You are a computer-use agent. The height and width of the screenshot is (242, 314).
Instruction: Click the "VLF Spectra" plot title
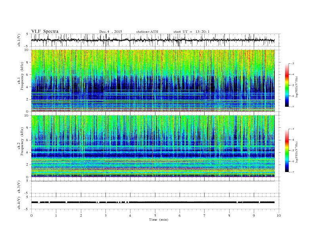coord(45,31)
